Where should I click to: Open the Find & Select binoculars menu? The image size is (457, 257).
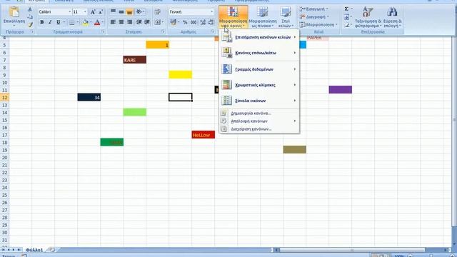coord(392,17)
